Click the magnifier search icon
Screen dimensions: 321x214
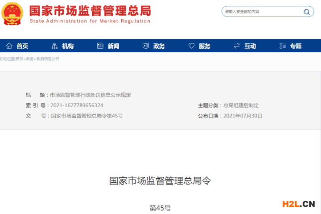pyautogui.click(x=307, y=12)
